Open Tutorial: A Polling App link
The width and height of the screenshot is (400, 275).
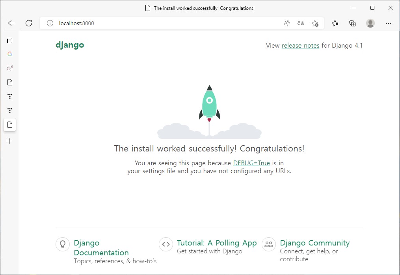(x=217, y=243)
